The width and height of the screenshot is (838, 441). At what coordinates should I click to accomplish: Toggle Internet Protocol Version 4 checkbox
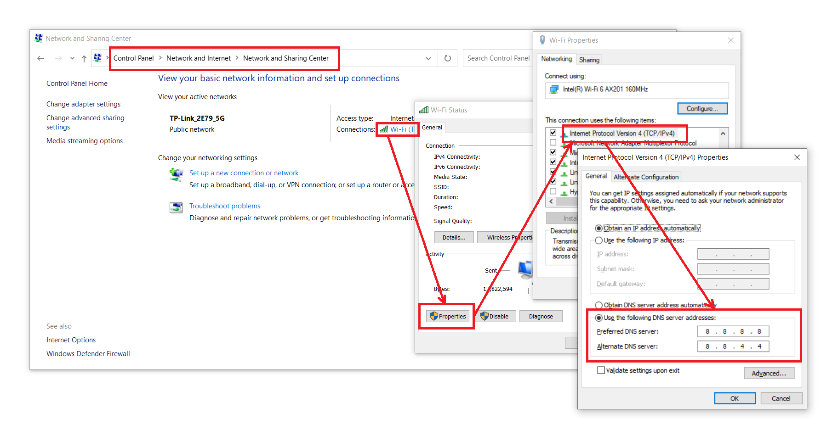click(553, 133)
